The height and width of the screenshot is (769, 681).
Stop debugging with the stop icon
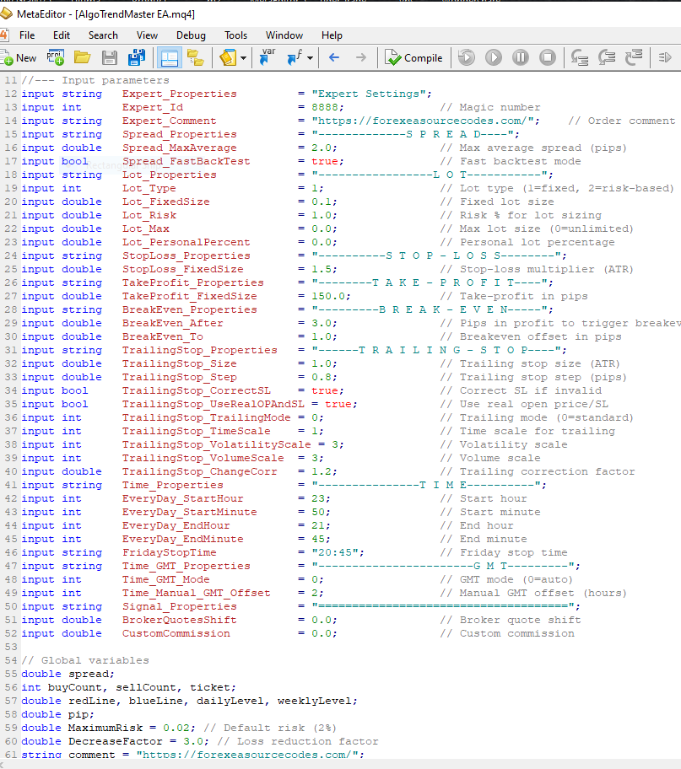coord(548,58)
